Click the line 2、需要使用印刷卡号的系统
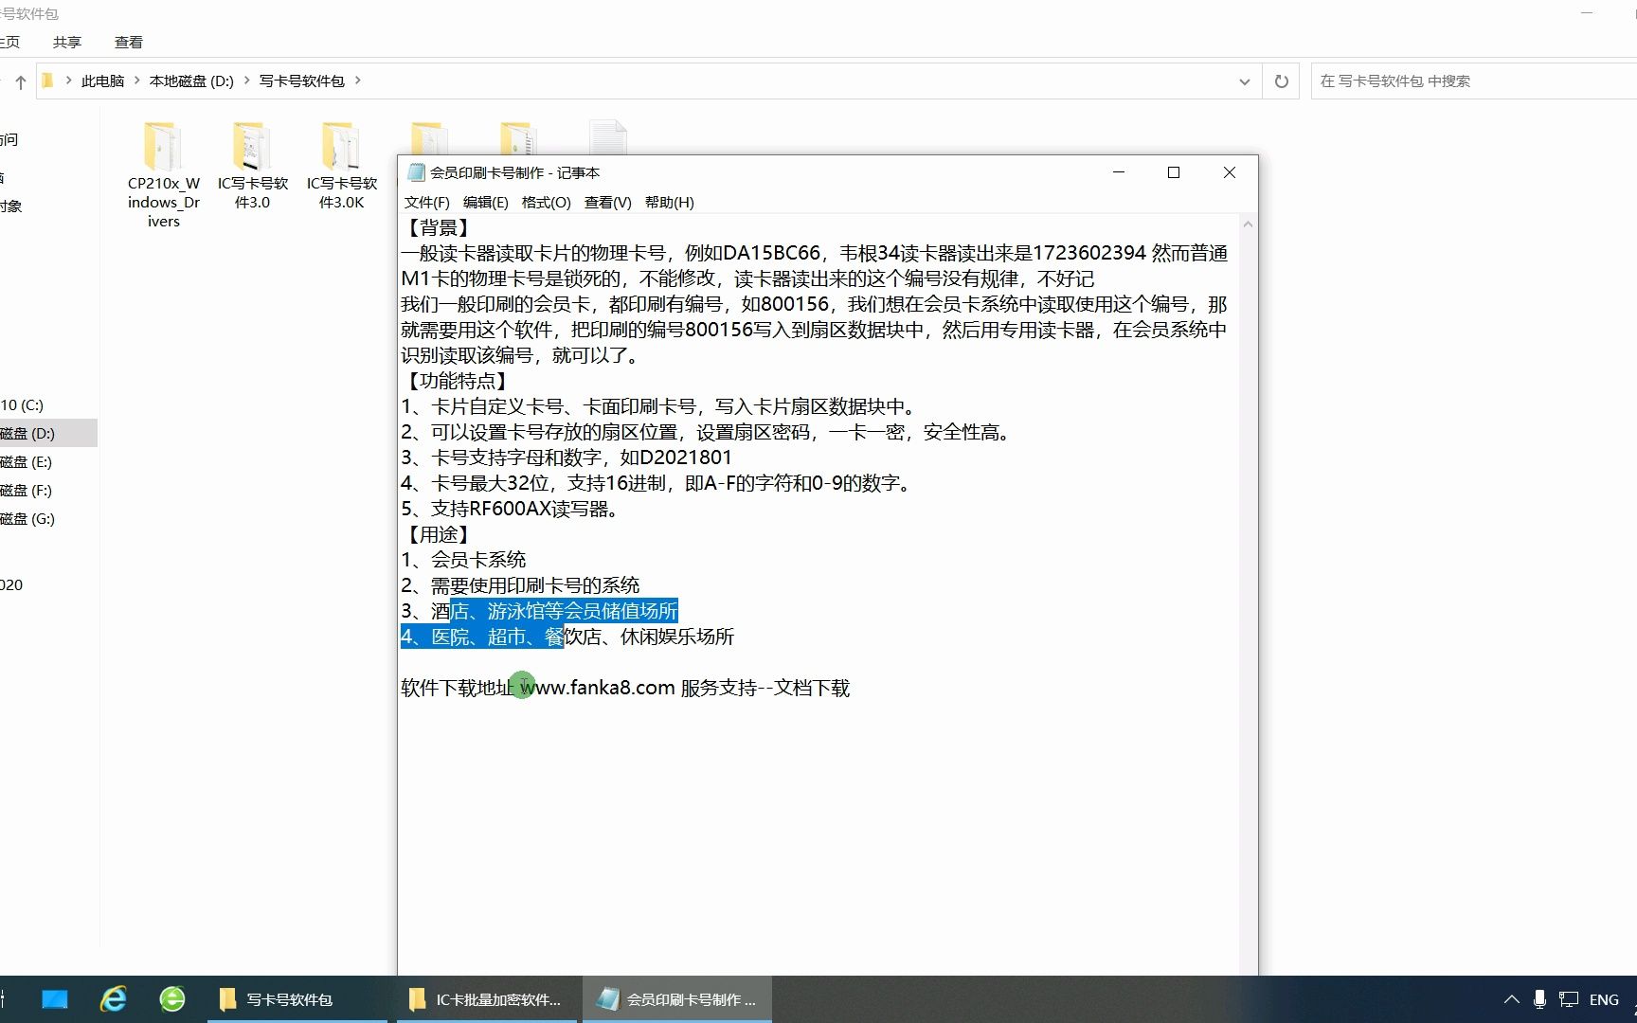 coord(520,585)
